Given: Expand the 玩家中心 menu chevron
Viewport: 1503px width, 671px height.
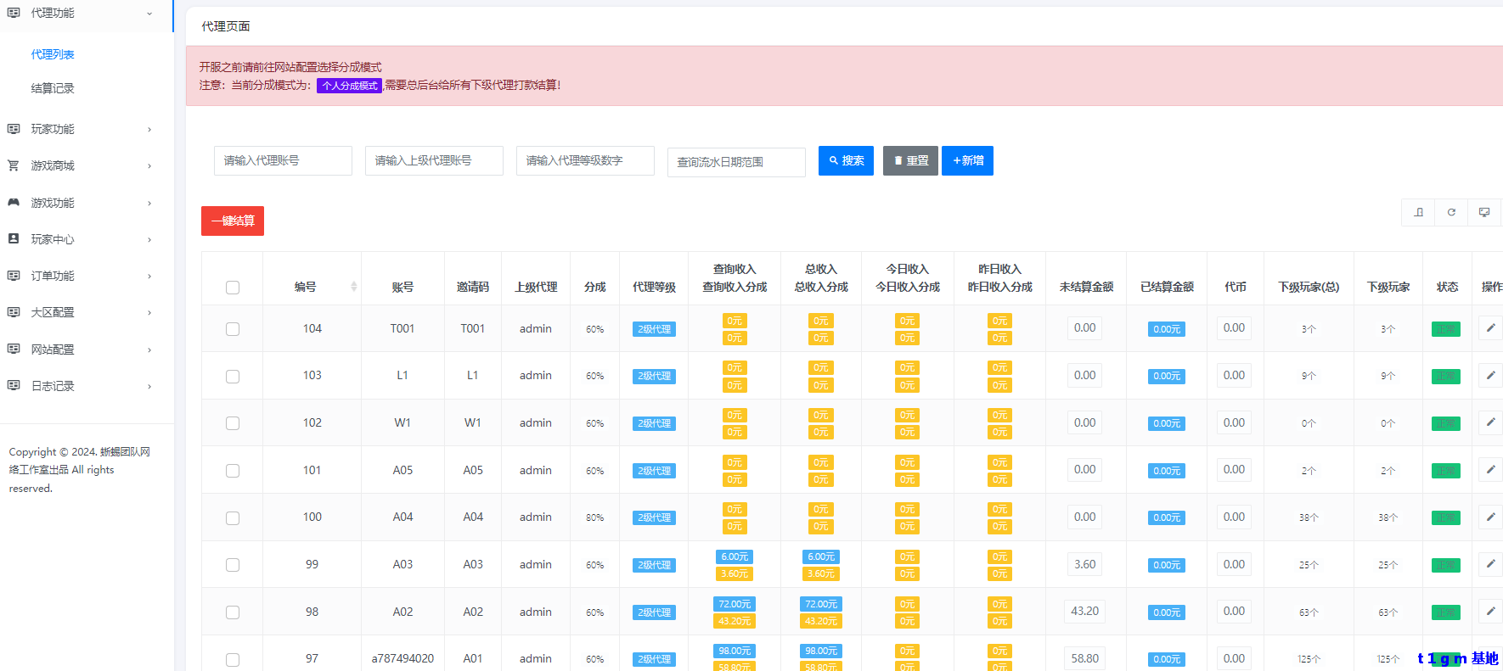Looking at the screenshot, I should [149, 240].
